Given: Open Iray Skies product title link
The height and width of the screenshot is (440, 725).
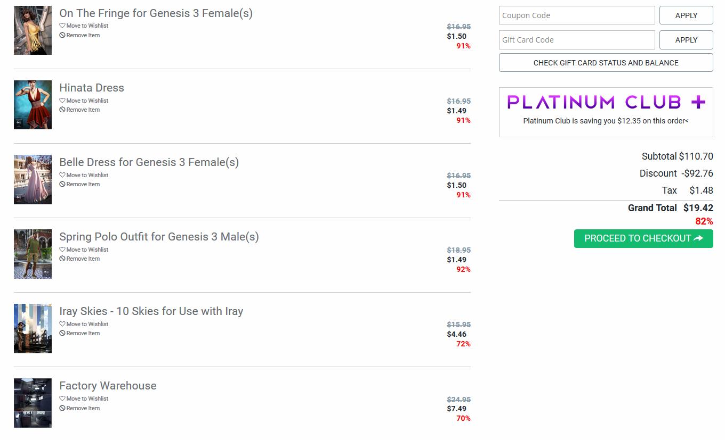Looking at the screenshot, I should (x=151, y=311).
